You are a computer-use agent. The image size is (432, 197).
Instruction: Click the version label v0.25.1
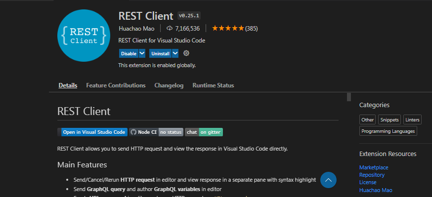point(189,16)
